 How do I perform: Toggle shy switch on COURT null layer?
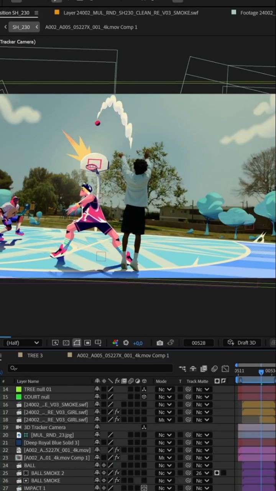click(97, 397)
